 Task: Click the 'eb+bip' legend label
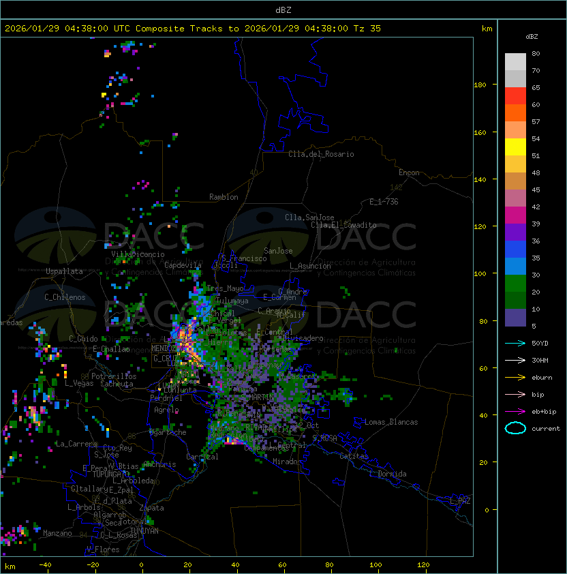(x=544, y=412)
